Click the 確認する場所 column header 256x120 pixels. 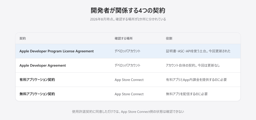[x=124, y=39]
